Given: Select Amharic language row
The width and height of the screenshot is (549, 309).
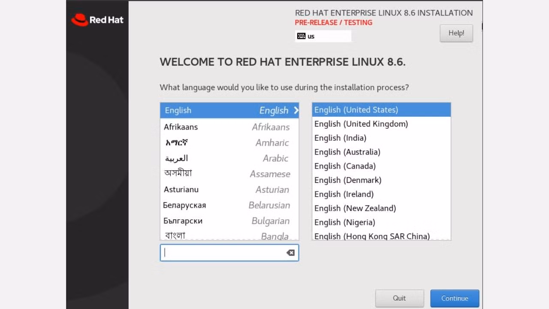Looking at the screenshot, I should coord(229,142).
